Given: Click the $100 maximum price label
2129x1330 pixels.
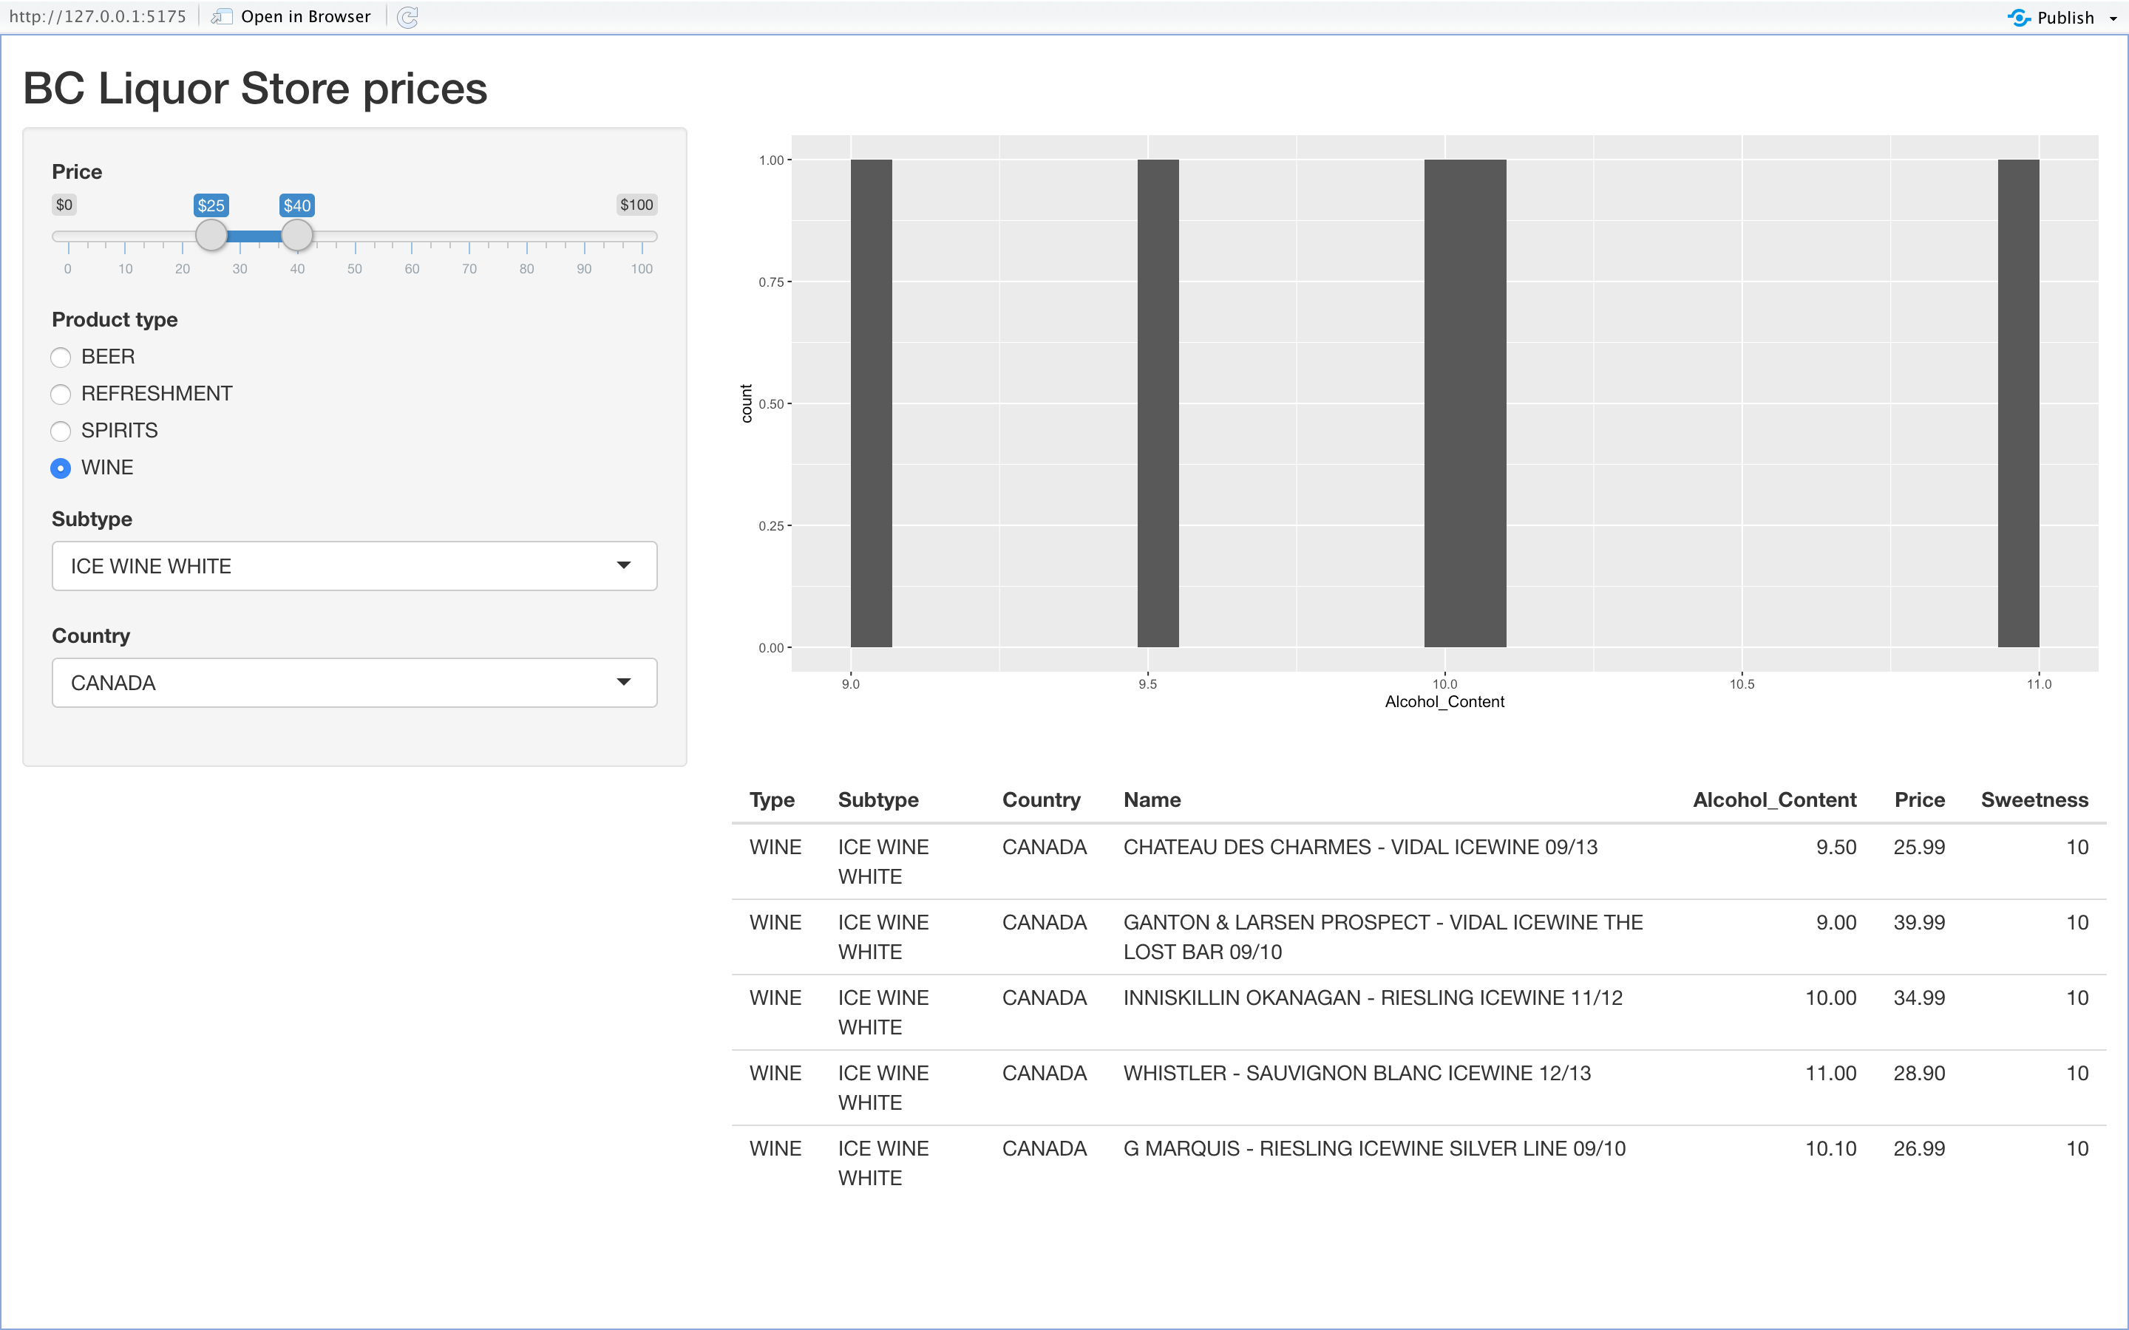Looking at the screenshot, I should 636,205.
